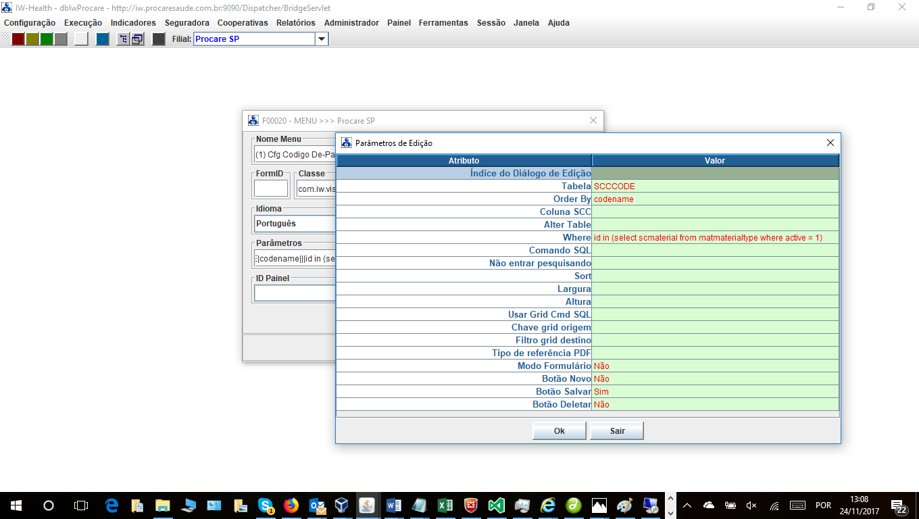Viewport: 919px width, 519px height.
Task: Click the green toolbar button
Action: coord(47,39)
